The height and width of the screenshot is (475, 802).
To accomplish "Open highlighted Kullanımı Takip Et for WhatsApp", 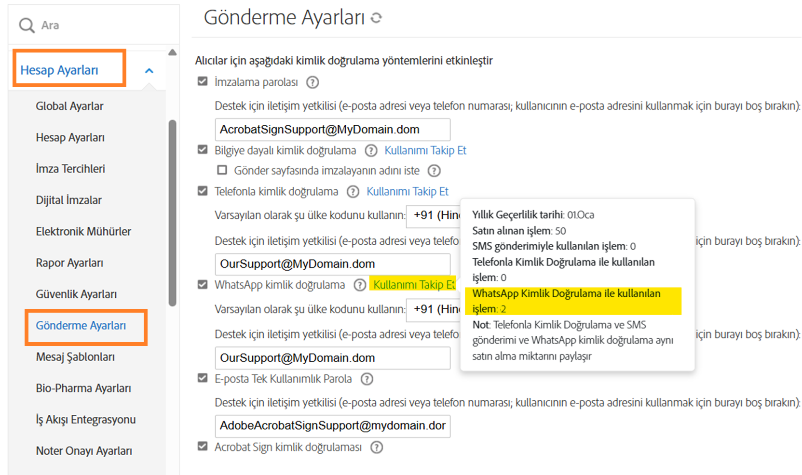I will point(413,285).
